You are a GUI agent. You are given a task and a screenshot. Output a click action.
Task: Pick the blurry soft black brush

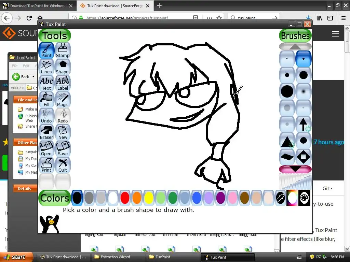pyautogui.click(x=304, y=91)
